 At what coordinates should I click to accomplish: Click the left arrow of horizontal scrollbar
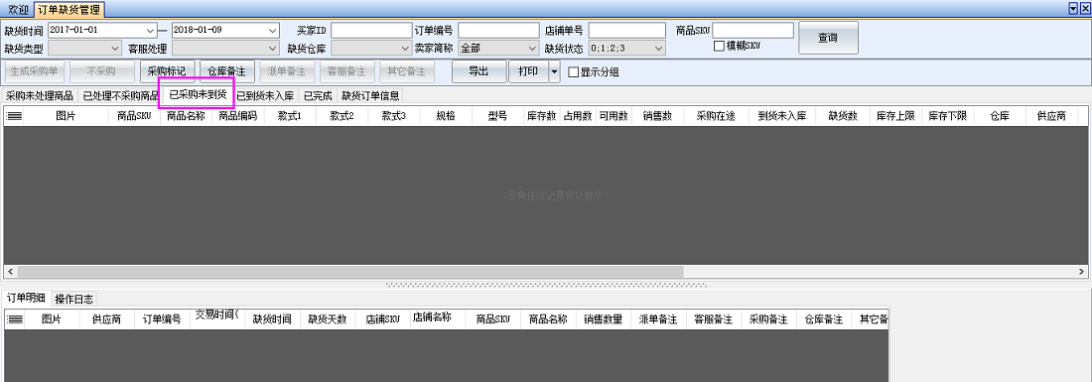coord(10,271)
